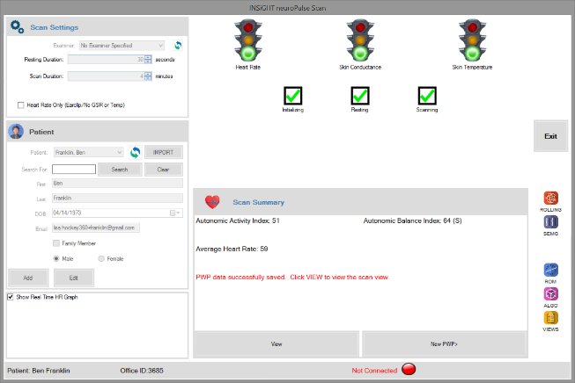The height and width of the screenshot is (383, 575).
Task: Click the Edit patient button
Action: [x=74, y=278]
